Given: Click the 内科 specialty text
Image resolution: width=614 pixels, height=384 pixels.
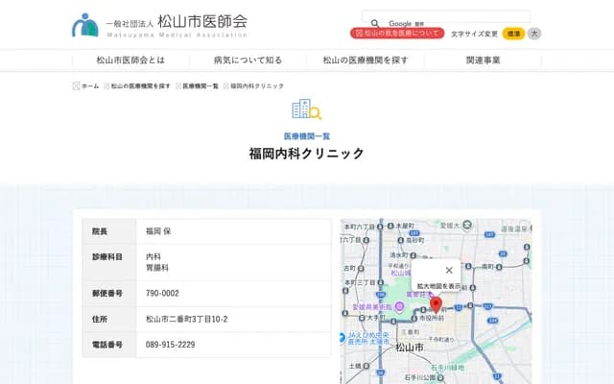Looking at the screenshot, I should [x=153, y=256].
